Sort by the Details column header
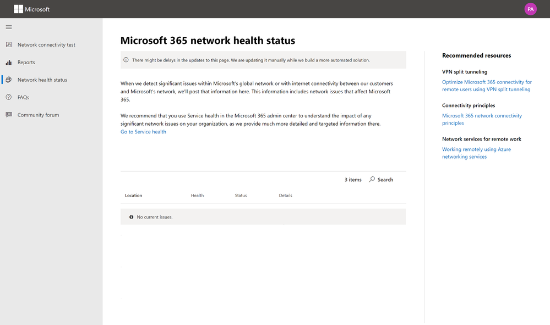The width and height of the screenshot is (550, 325). pyautogui.click(x=286, y=195)
